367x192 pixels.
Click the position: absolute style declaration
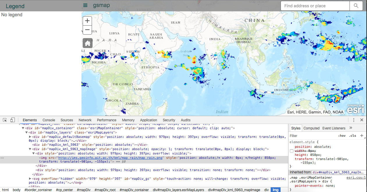pyautogui.click(x=313, y=147)
